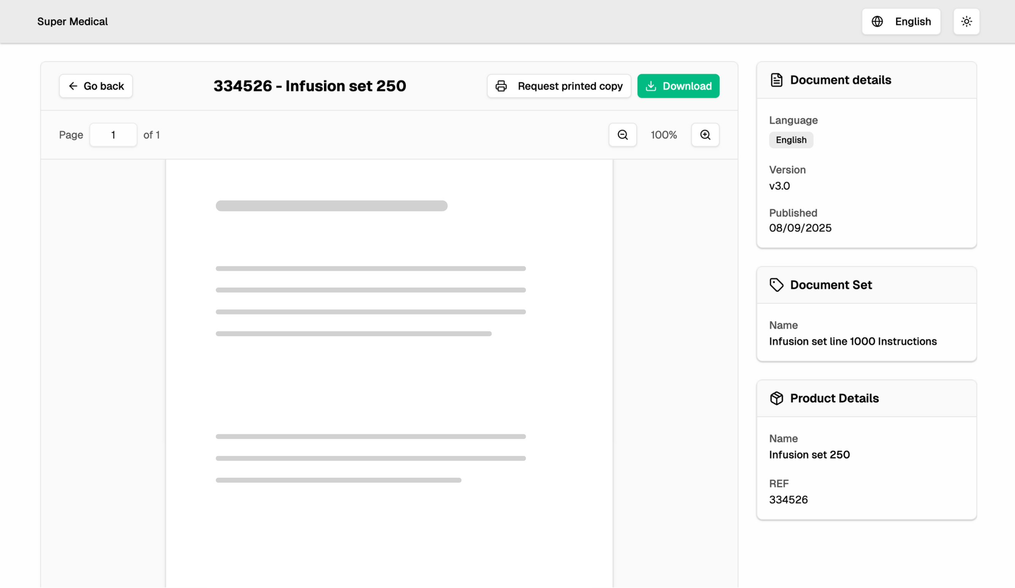Click the zoom in magnifier icon
The width and height of the screenshot is (1015, 588).
point(705,135)
